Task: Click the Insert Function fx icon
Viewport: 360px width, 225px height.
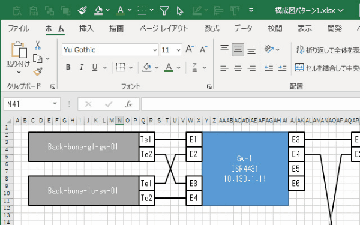Action: [128, 104]
